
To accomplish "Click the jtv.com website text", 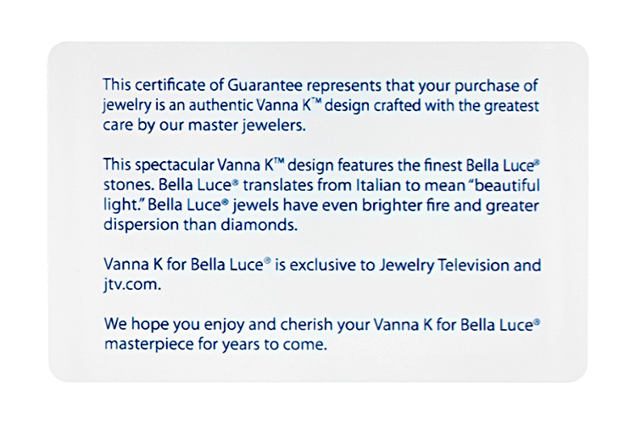I will (132, 284).
